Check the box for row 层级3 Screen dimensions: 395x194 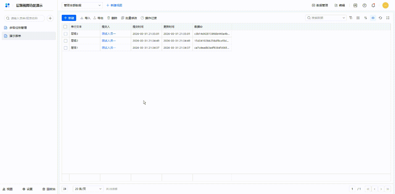(x=65, y=34)
